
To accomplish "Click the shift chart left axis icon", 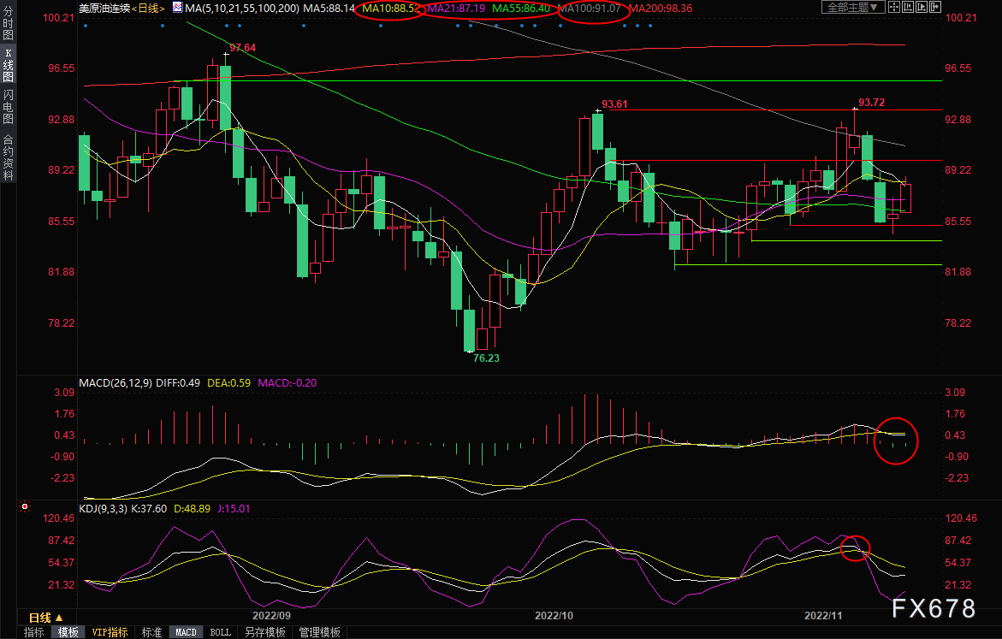I will [x=907, y=7].
